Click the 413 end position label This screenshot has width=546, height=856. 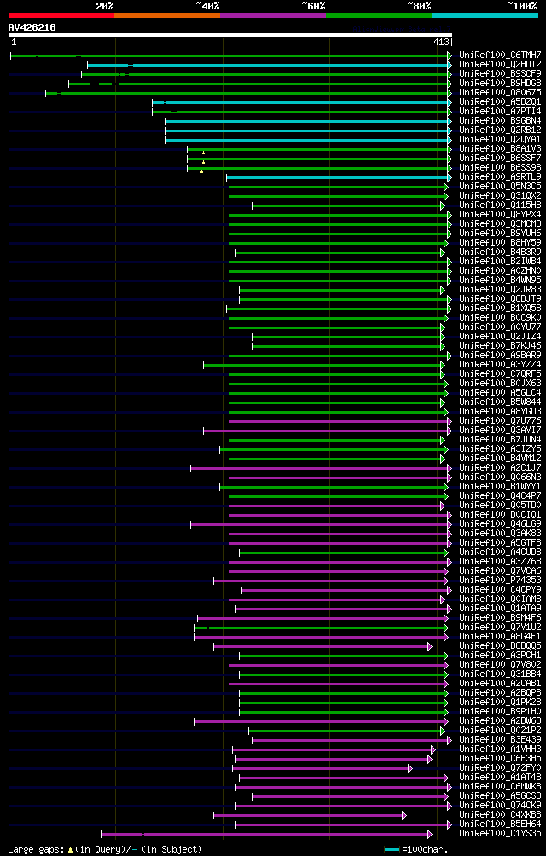click(x=442, y=42)
